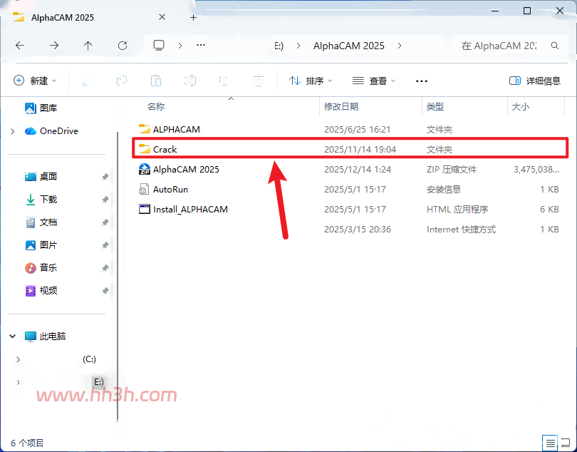Select the Install_ALPHACAM HTML application
The width and height of the screenshot is (577, 452).
(350, 209)
